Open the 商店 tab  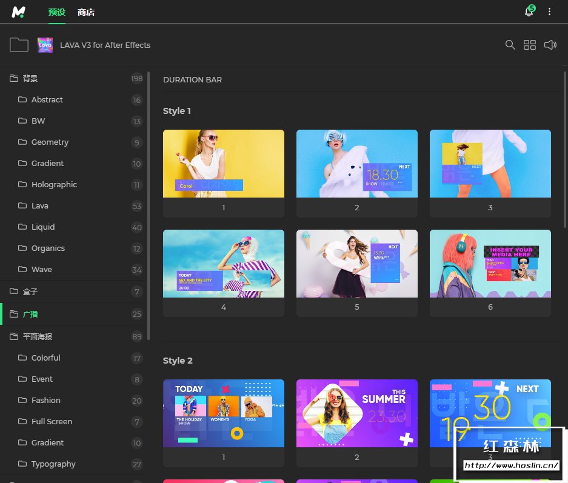click(86, 12)
